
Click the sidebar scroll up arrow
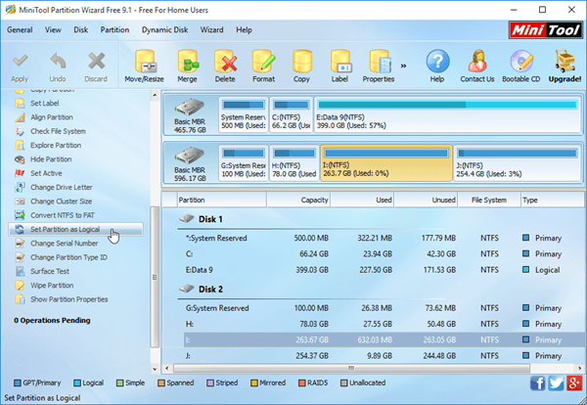coord(155,95)
